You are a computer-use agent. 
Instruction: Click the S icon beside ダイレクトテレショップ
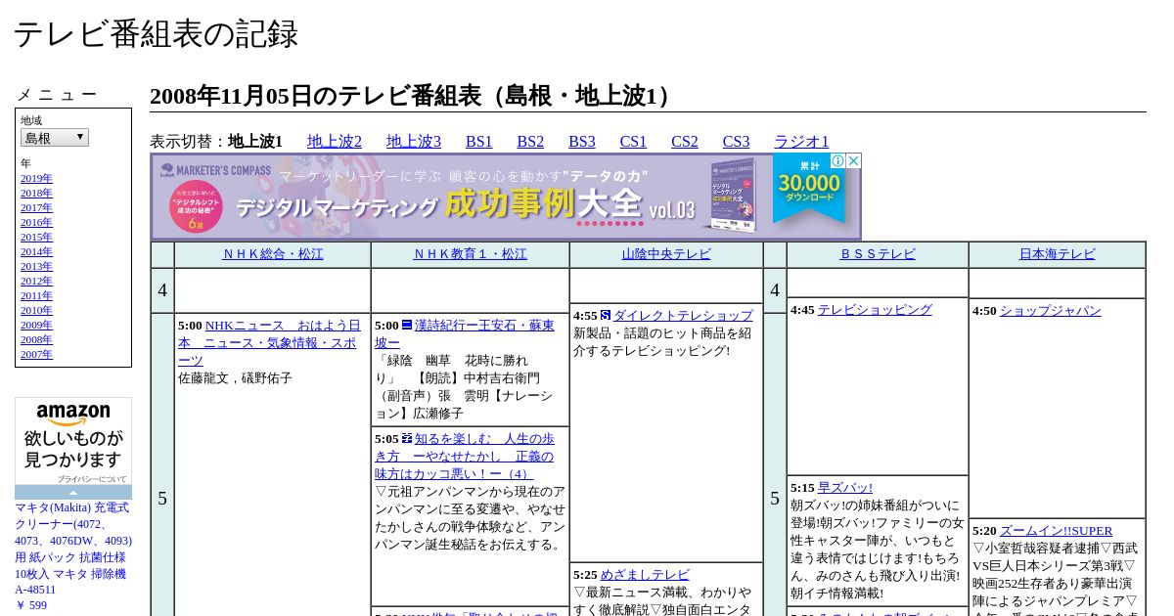coord(606,315)
